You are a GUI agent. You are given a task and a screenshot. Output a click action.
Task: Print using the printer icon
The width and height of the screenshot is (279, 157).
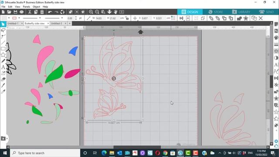[x=22, y=12]
